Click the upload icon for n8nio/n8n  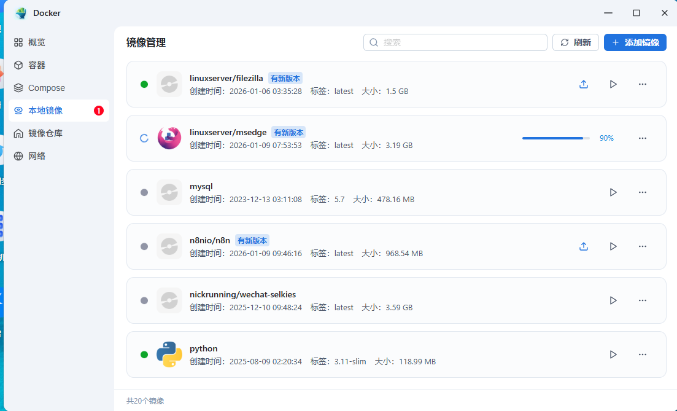pos(584,246)
